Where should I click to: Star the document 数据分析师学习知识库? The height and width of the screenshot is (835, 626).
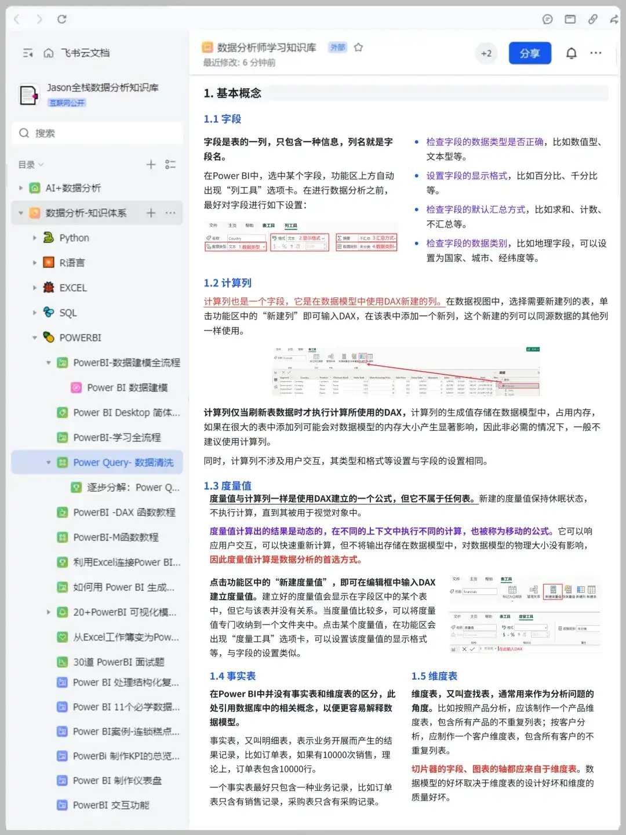tap(359, 48)
